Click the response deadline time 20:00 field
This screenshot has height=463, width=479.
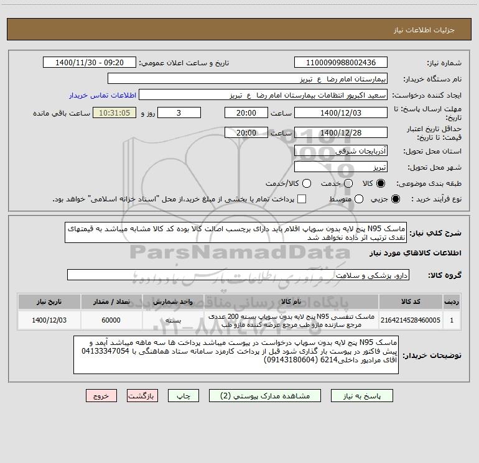(246, 112)
